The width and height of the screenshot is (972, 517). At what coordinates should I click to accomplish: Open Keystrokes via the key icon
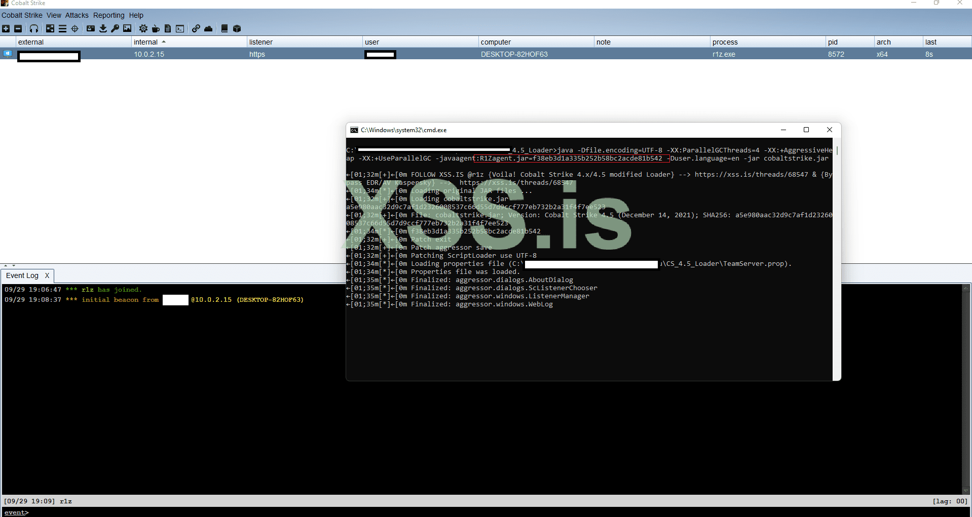coord(115,28)
